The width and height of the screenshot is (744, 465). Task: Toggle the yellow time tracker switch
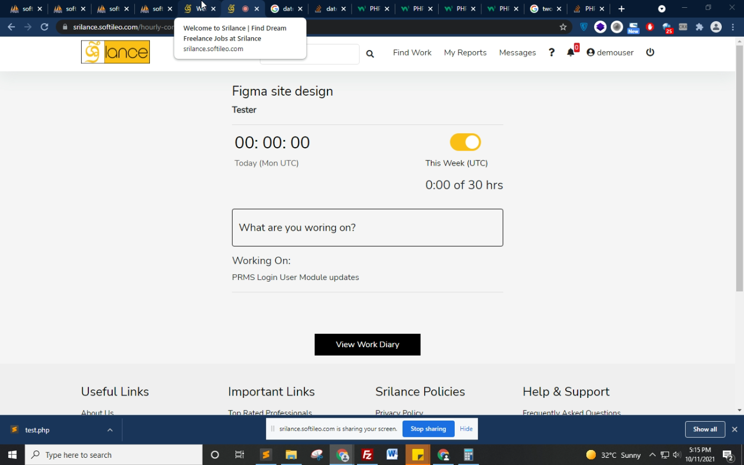coord(465,142)
